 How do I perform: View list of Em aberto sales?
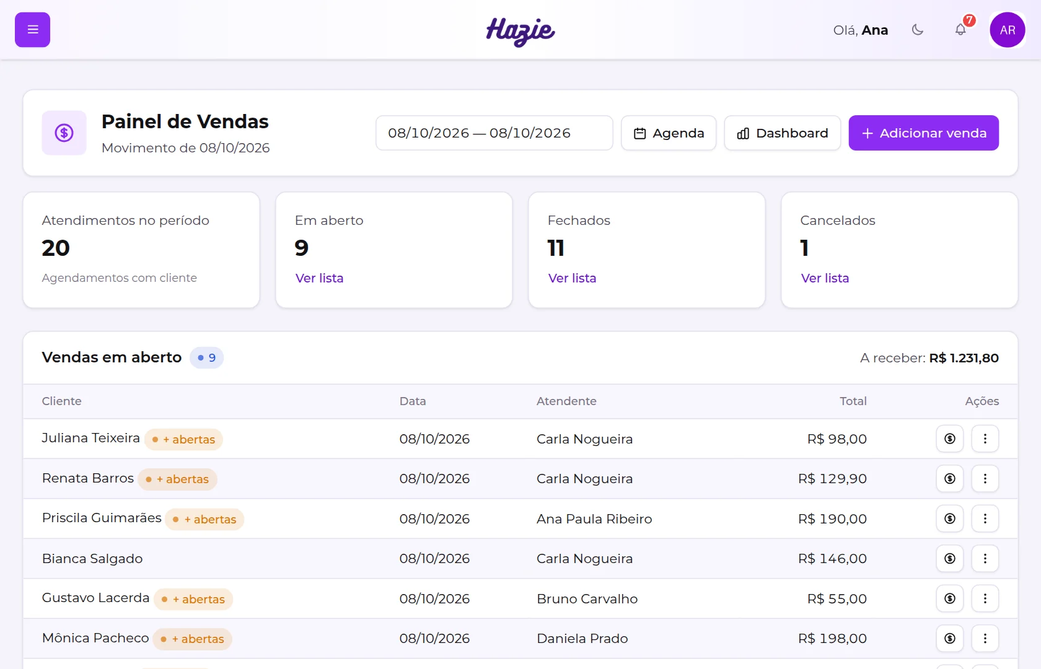pyautogui.click(x=319, y=278)
